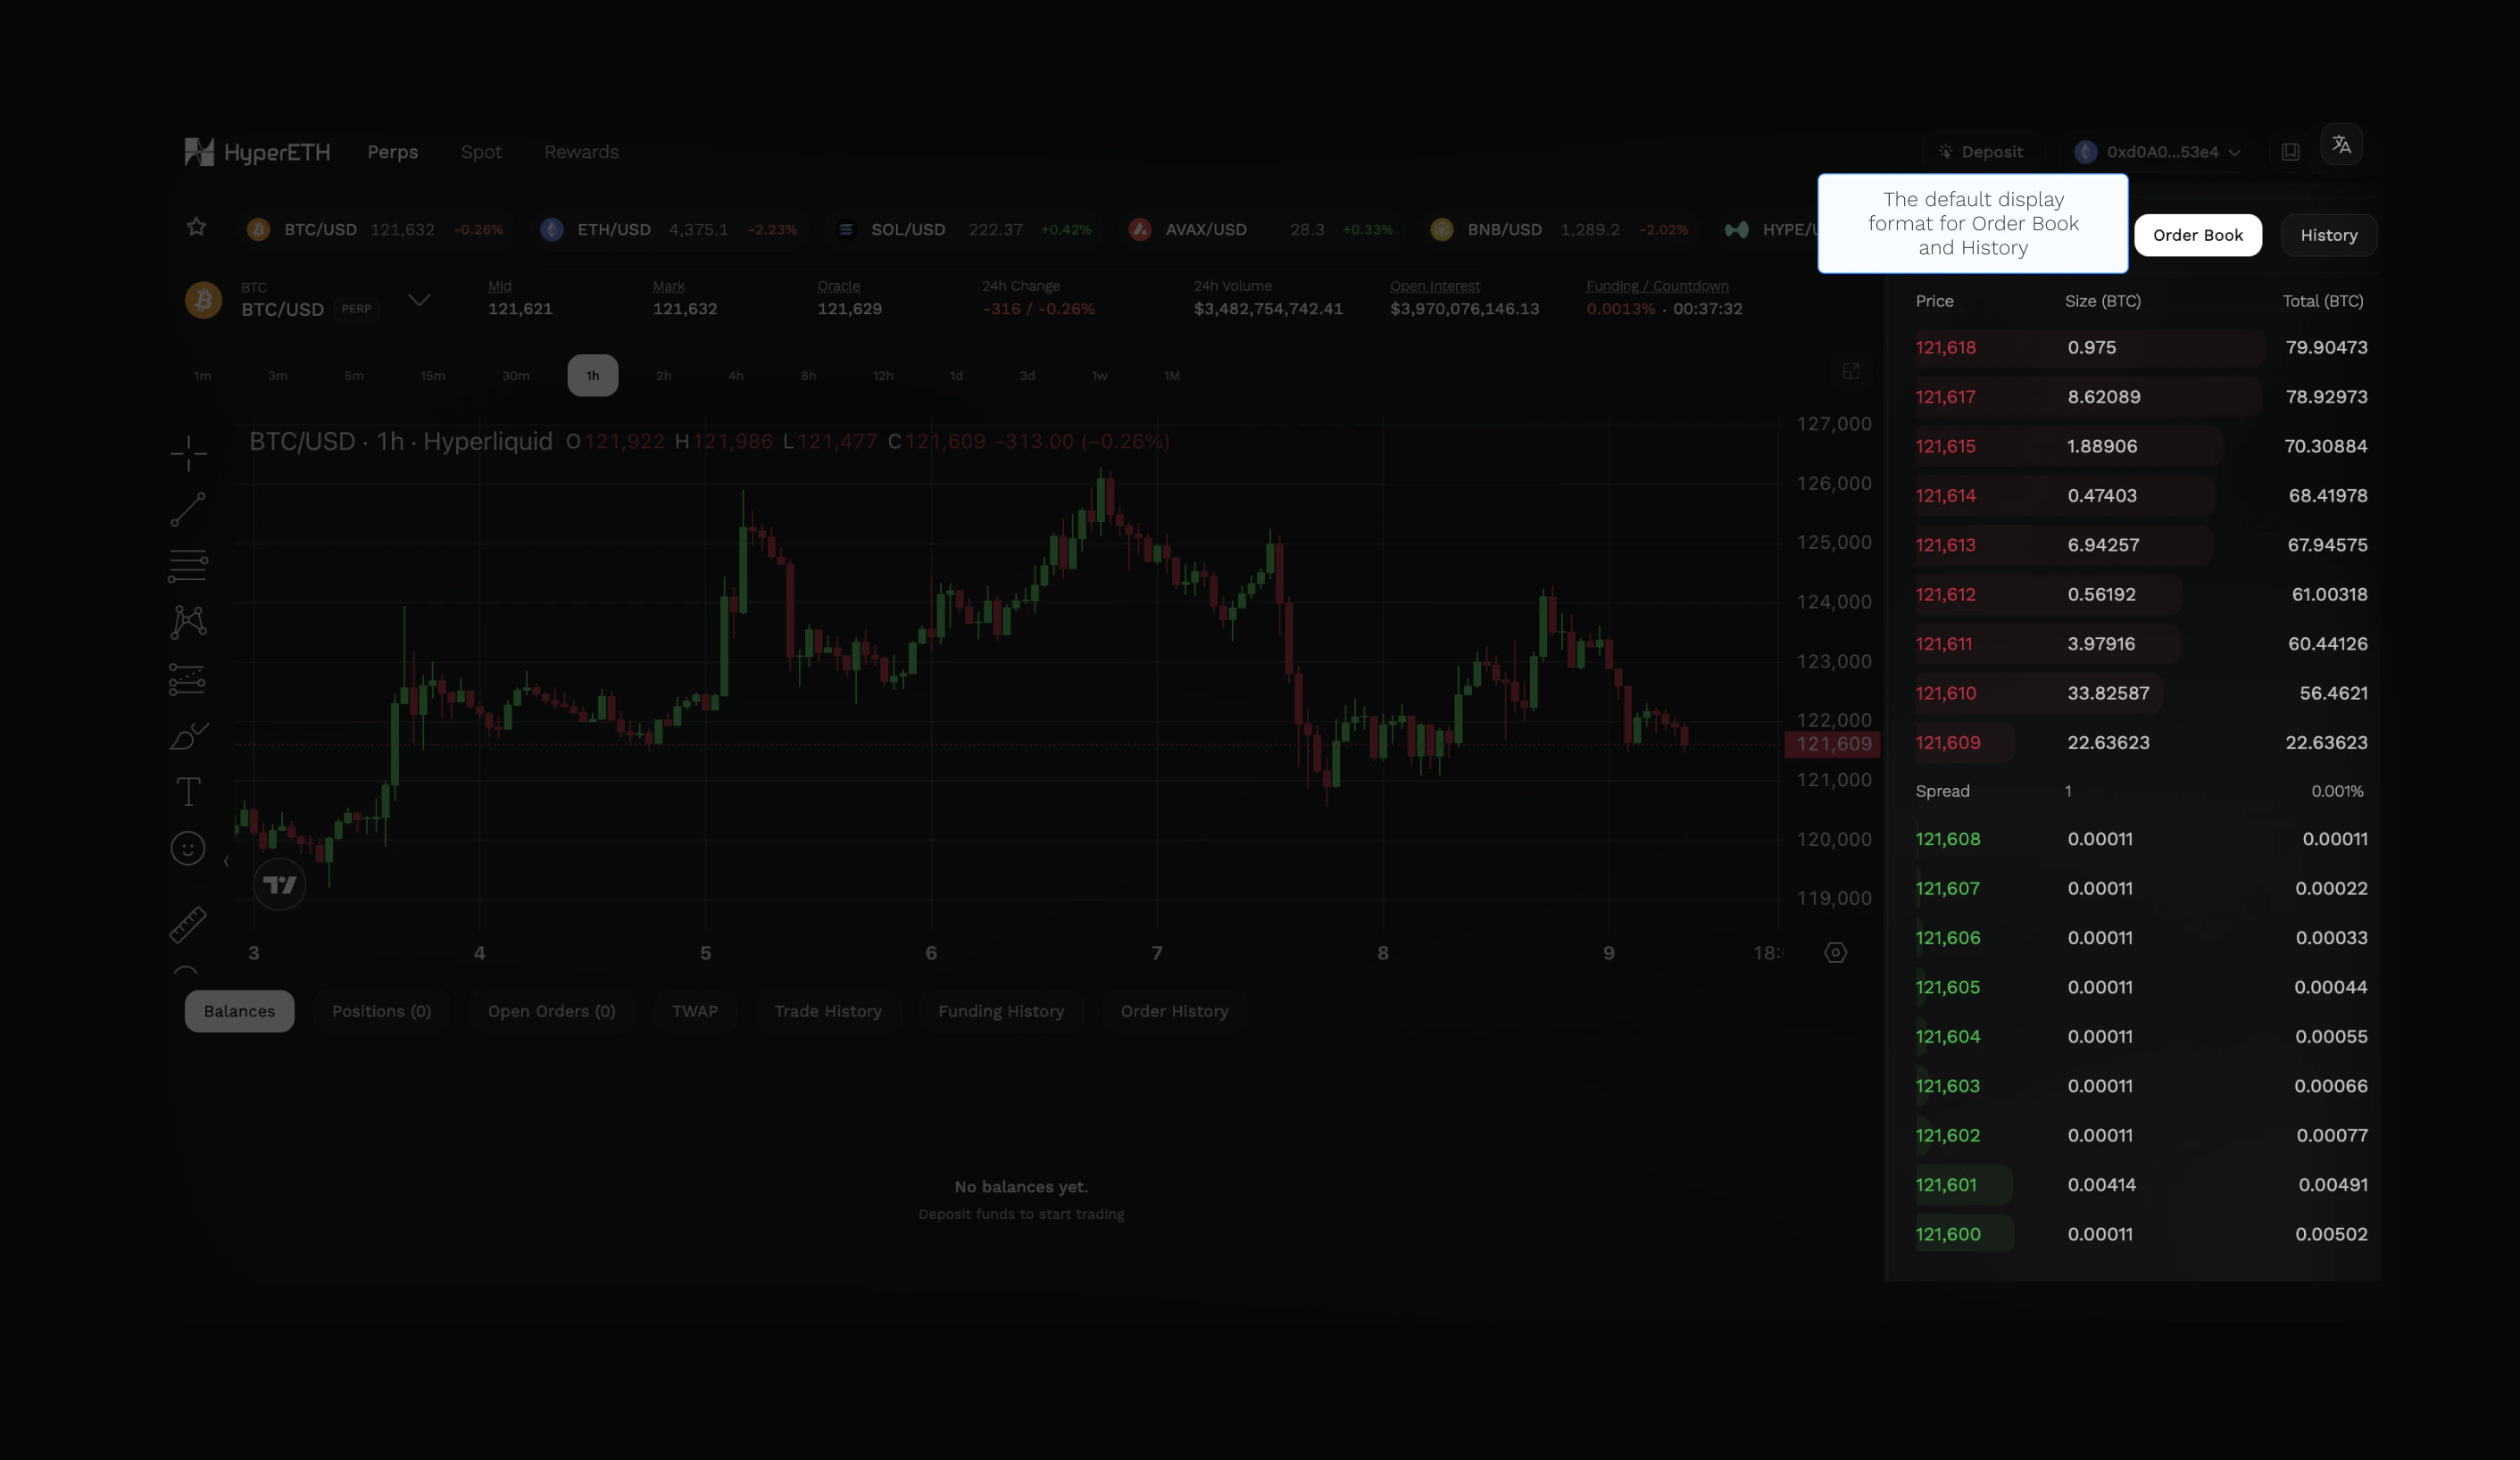Screen dimensions: 2520x1460
Task: Expand the BTC/USD pair selector chevron
Action: coord(419,300)
